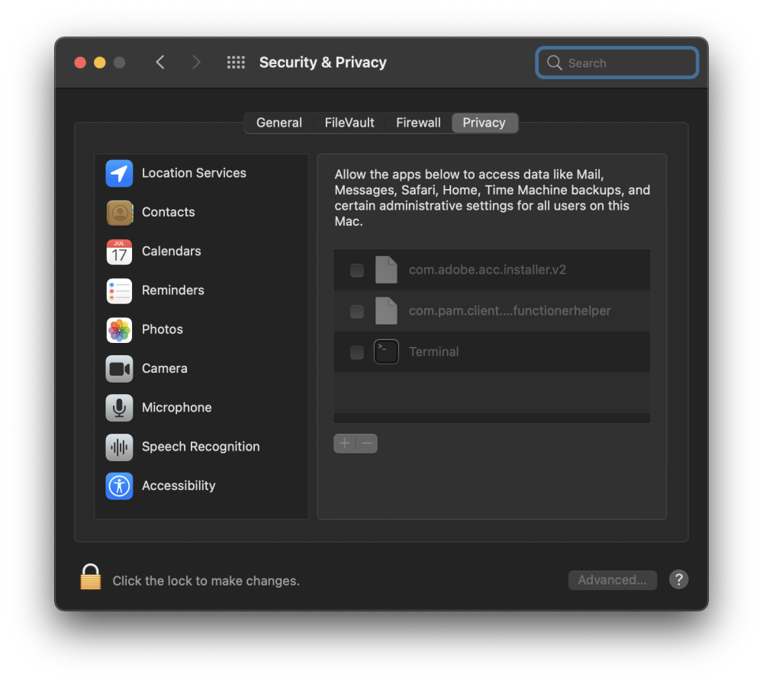This screenshot has width=763, height=683.
Task: Open help with the question mark button
Action: 678,579
